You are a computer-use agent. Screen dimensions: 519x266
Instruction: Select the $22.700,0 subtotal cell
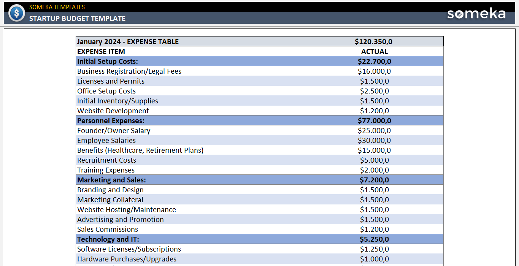coord(375,61)
